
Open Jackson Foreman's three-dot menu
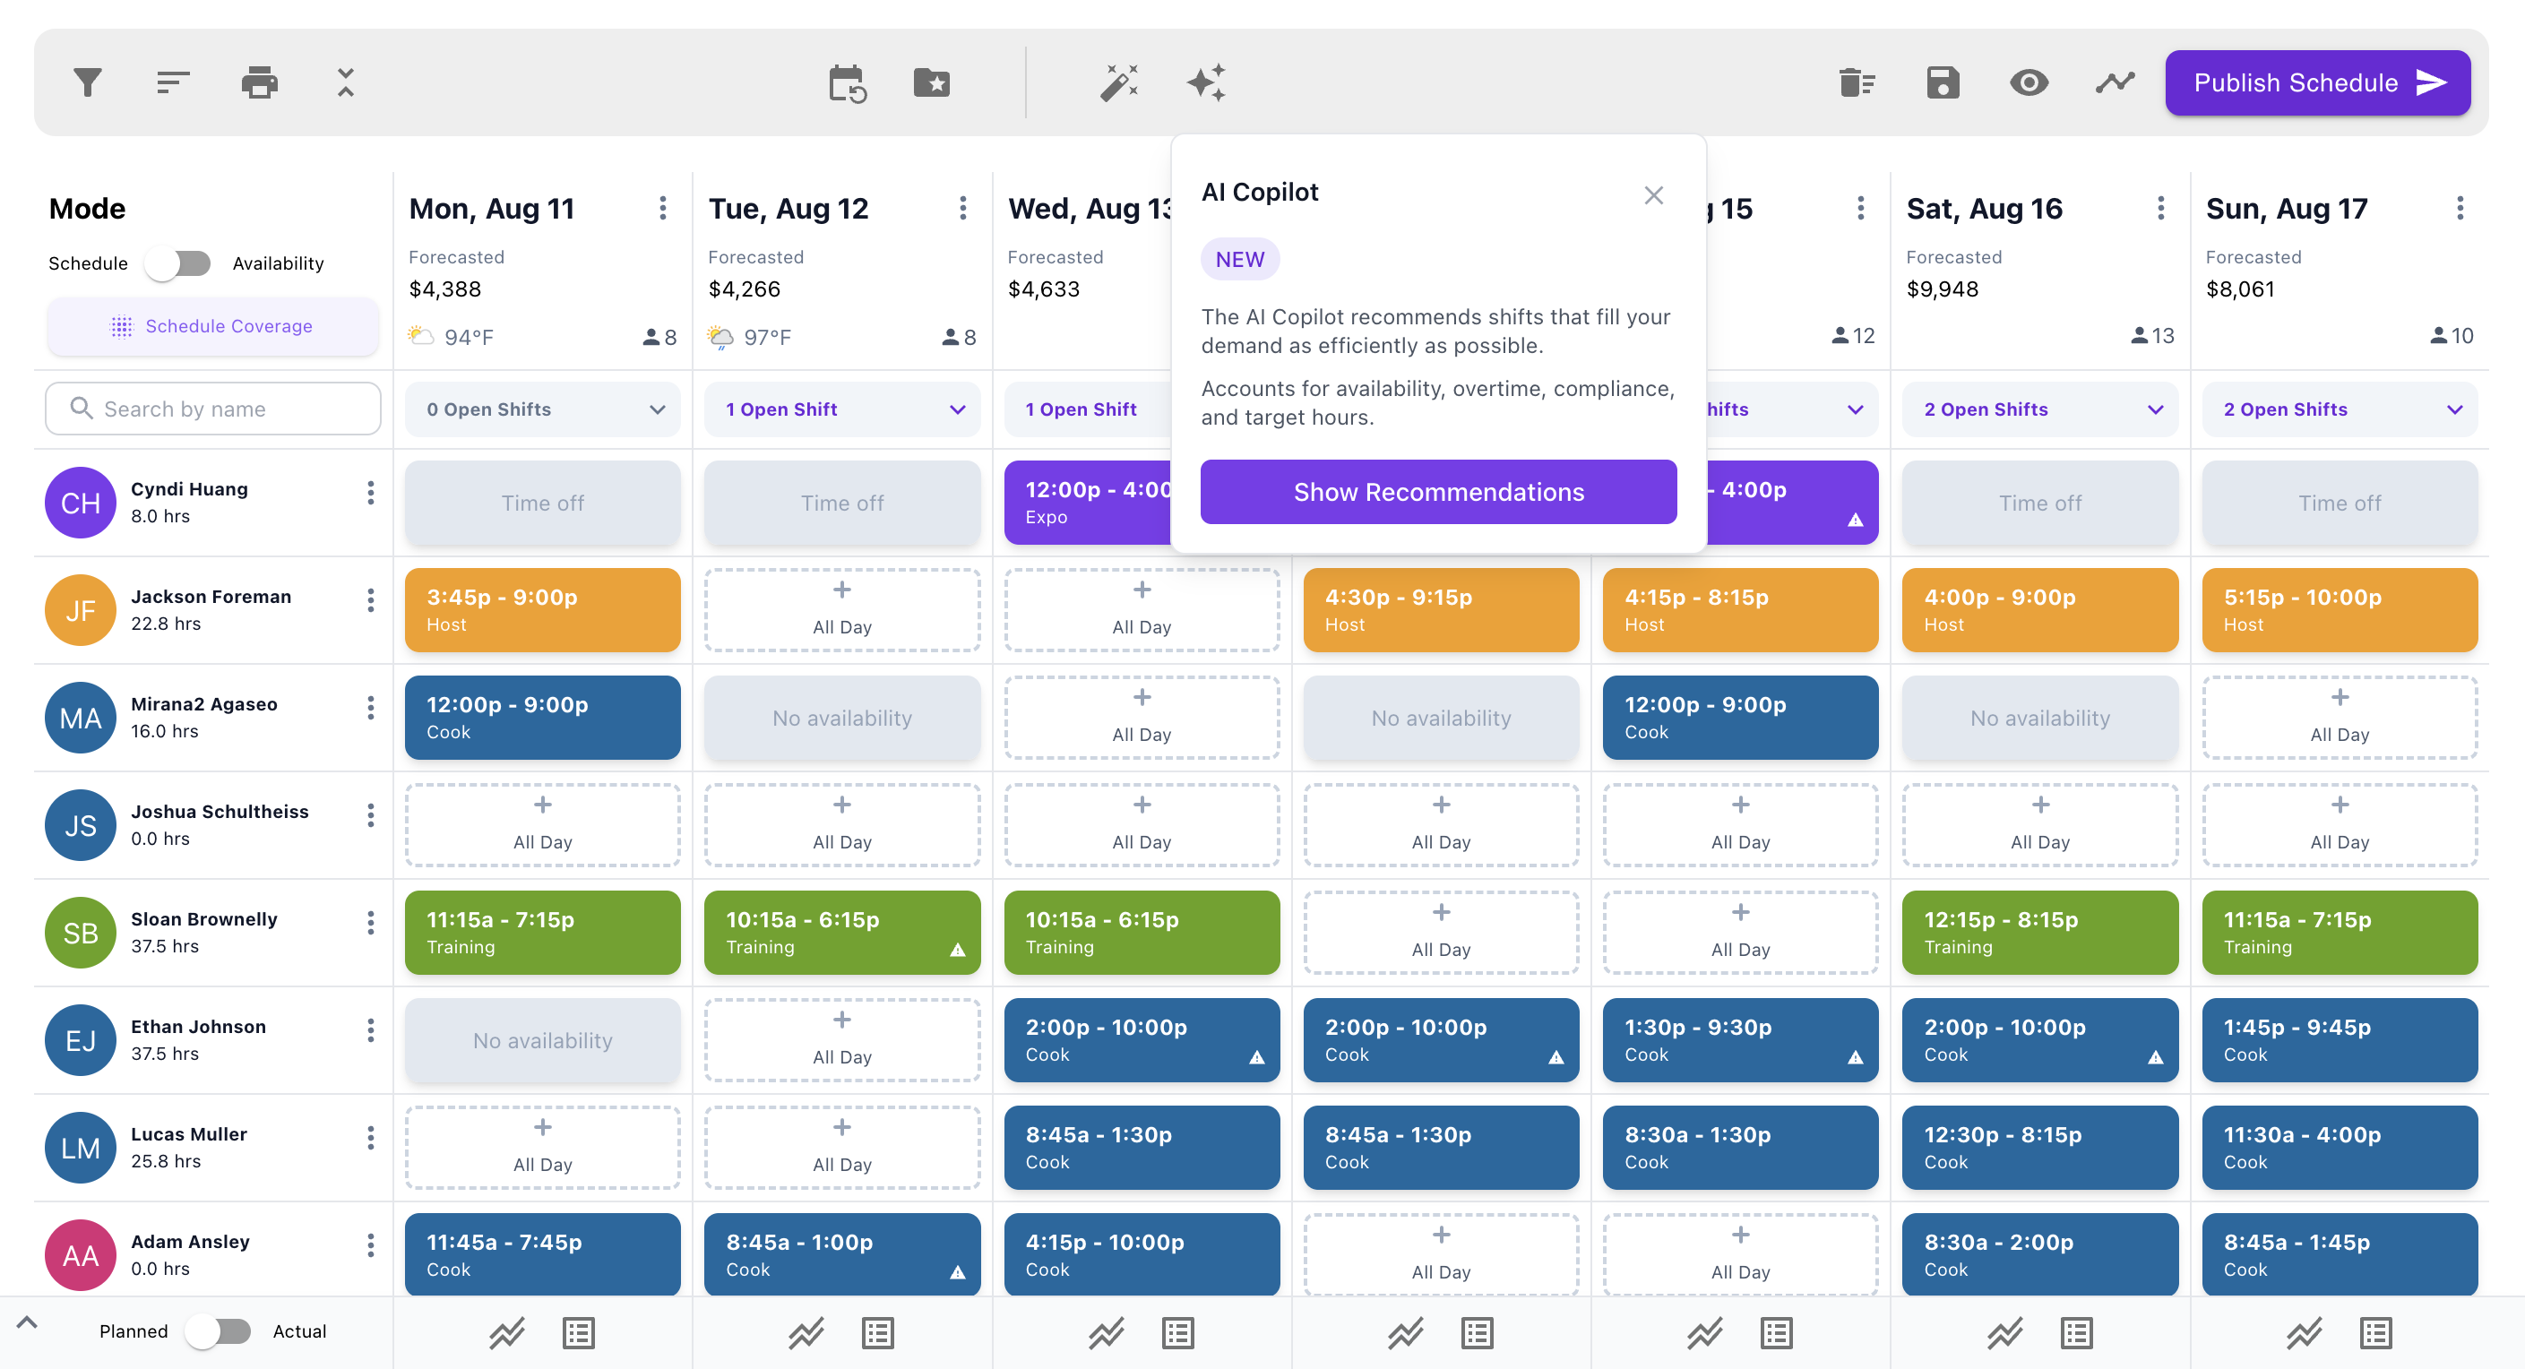click(x=372, y=598)
